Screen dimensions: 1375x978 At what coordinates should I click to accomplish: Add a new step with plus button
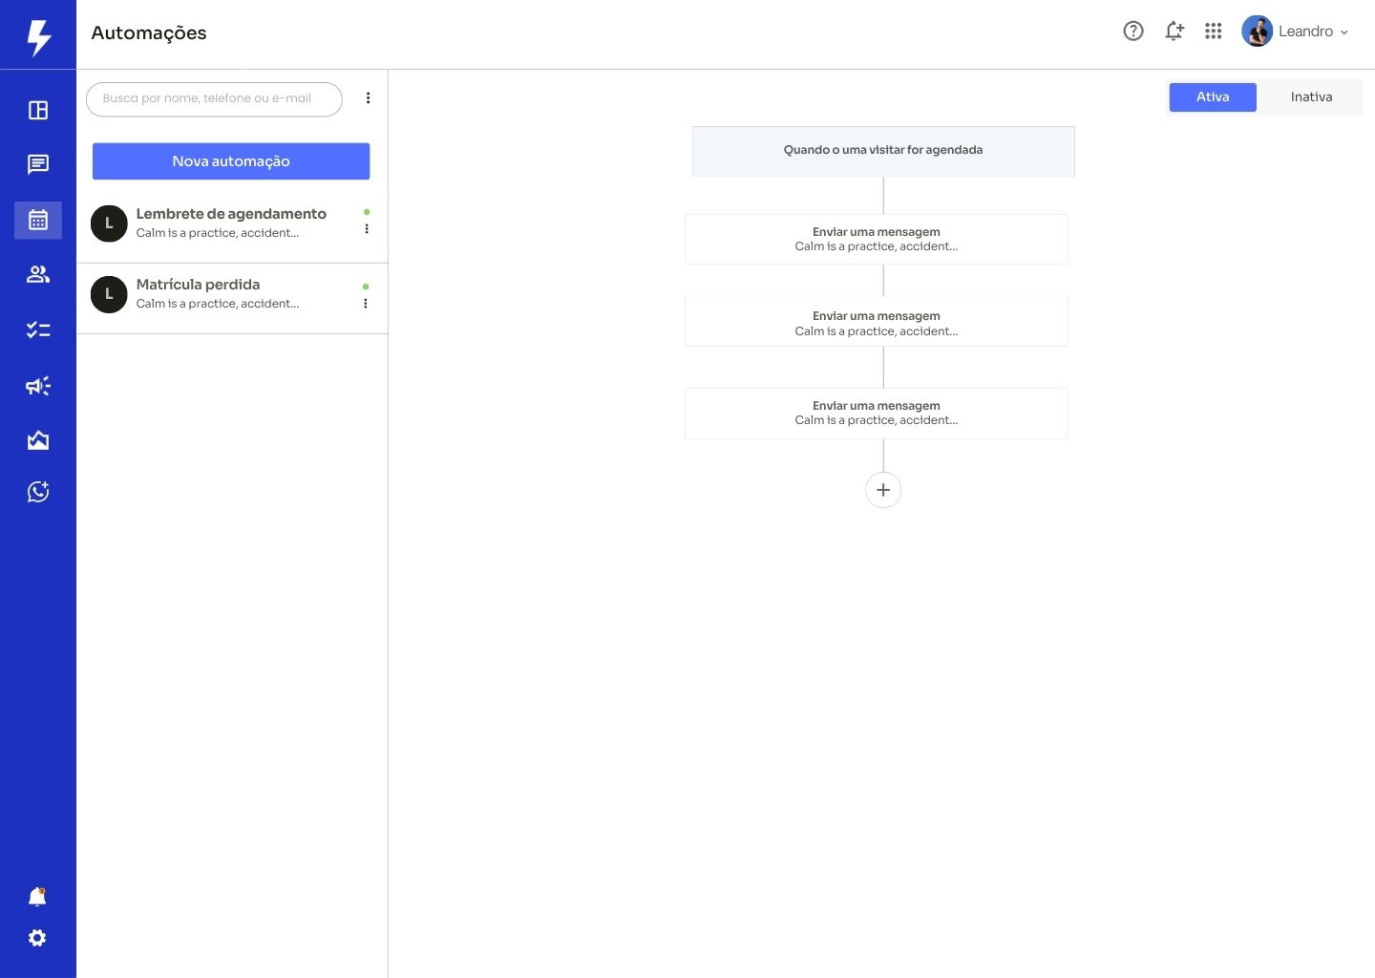(x=883, y=490)
